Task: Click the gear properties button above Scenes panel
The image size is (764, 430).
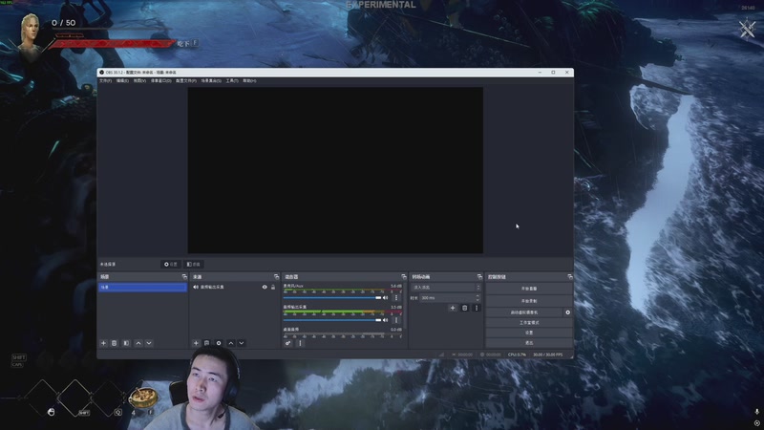Action: (171, 265)
